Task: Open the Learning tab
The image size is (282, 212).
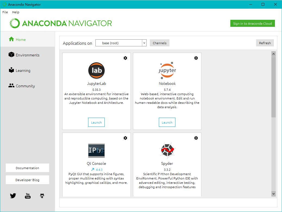Action: click(27, 70)
